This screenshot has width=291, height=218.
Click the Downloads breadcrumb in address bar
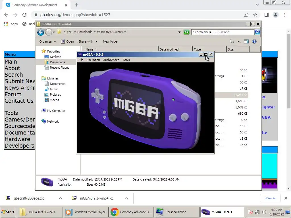click(x=85, y=32)
